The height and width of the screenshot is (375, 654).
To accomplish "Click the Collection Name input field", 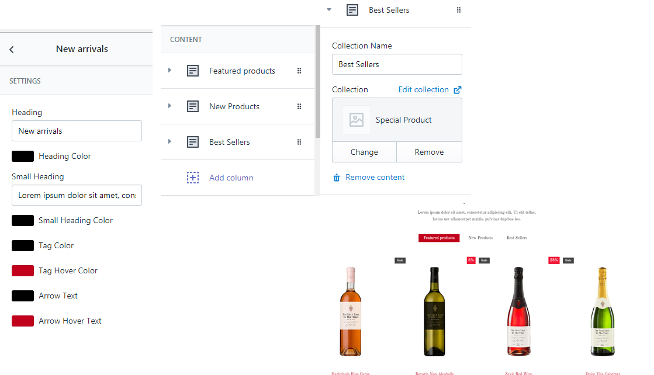I will (x=397, y=65).
